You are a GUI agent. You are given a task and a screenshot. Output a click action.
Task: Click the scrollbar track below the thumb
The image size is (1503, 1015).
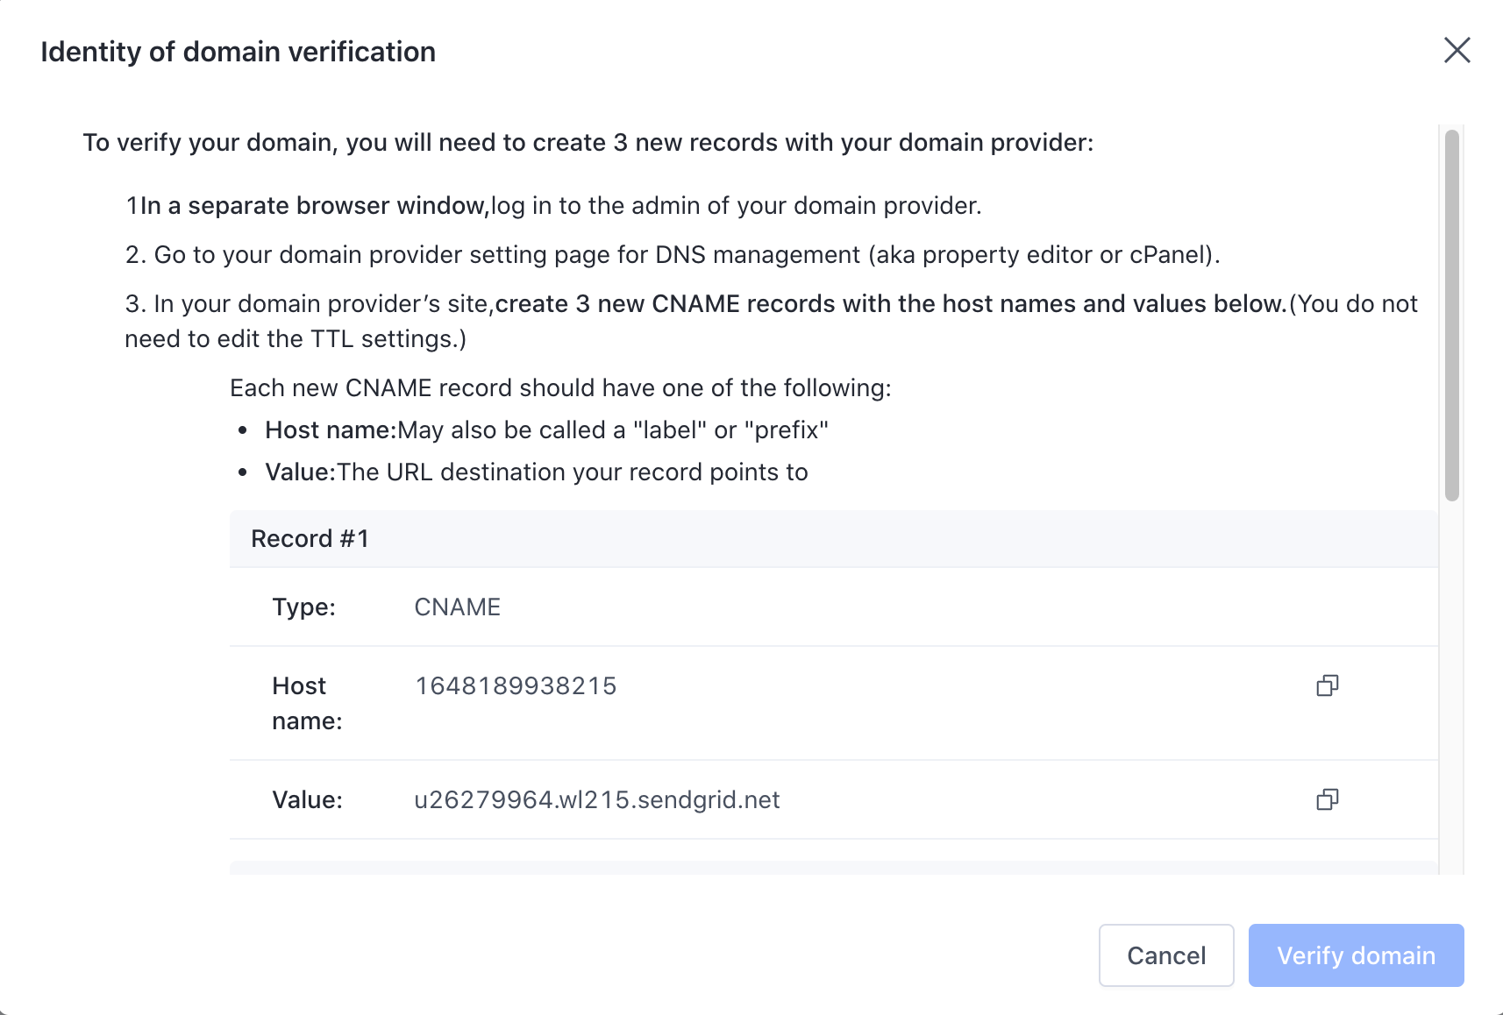[x=1451, y=684]
